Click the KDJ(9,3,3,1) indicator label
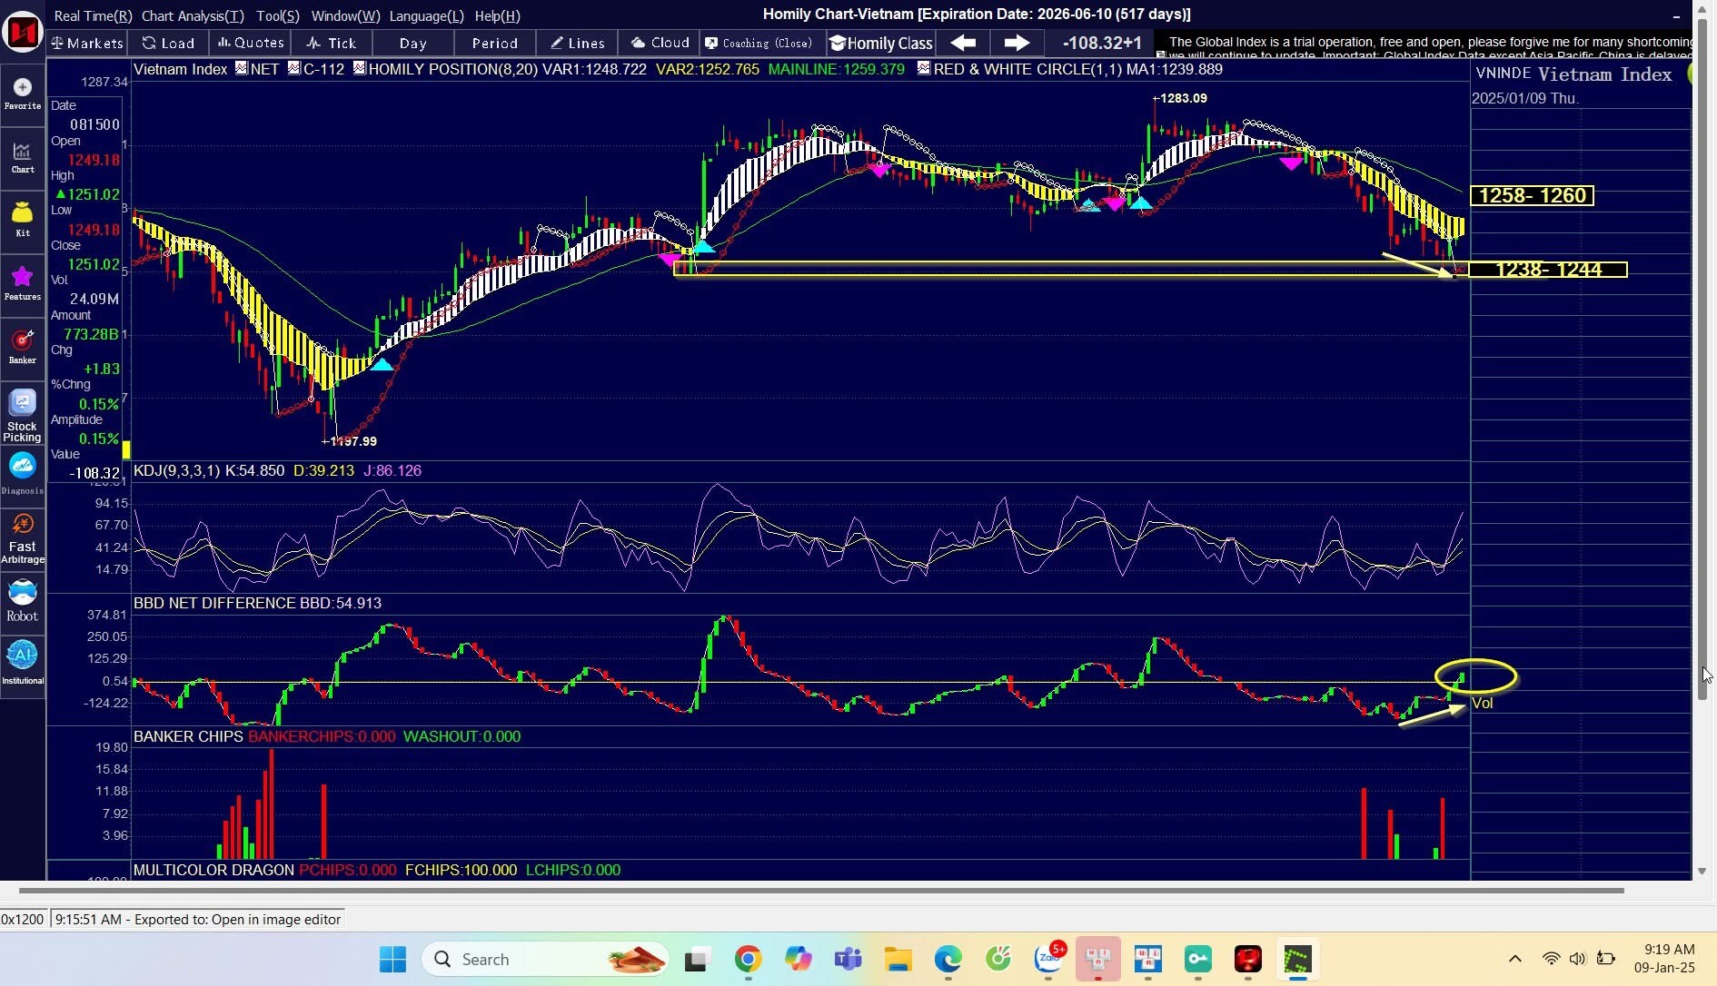The height and width of the screenshot is (986, 1717). (x=176, y=470)
